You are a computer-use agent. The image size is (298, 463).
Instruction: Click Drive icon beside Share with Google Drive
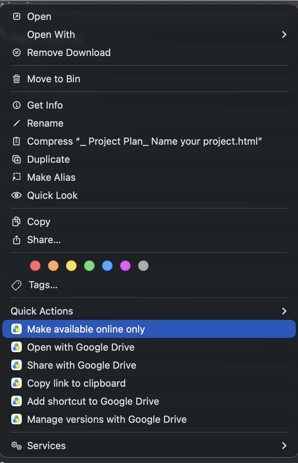(x=17, y=365)
